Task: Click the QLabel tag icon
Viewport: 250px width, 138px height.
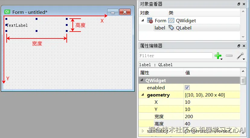Action: pos(171,28)
